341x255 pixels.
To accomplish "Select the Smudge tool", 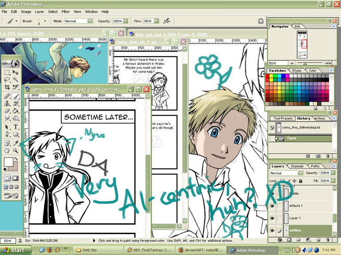I will (x=7, y=118).
